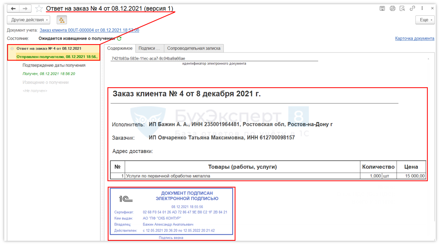Refresh the state with green circular arrow
440x245 pixels.
tap(119, 38)
